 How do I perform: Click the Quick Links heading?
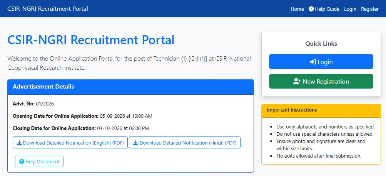(321, 44)
